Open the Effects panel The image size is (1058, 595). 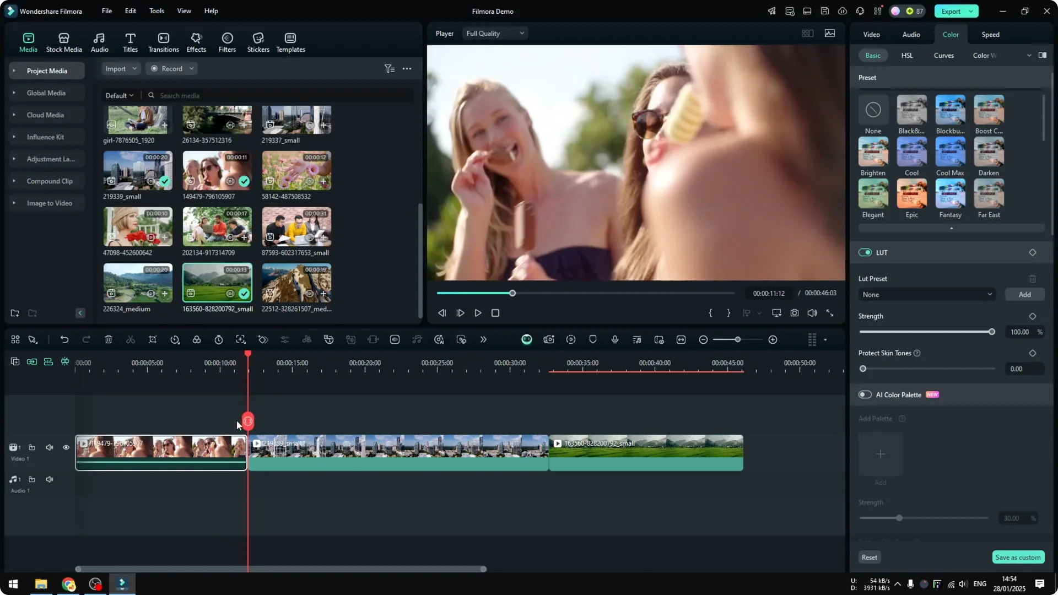196,41
